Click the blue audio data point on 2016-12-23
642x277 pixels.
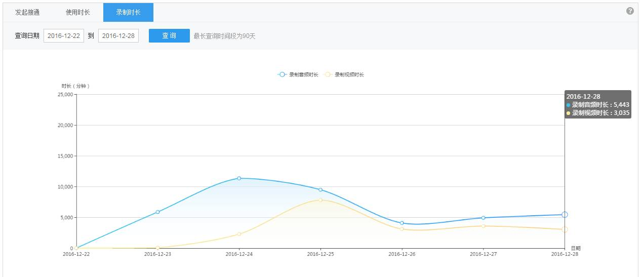pyautogui.click(x=158, y=212)
